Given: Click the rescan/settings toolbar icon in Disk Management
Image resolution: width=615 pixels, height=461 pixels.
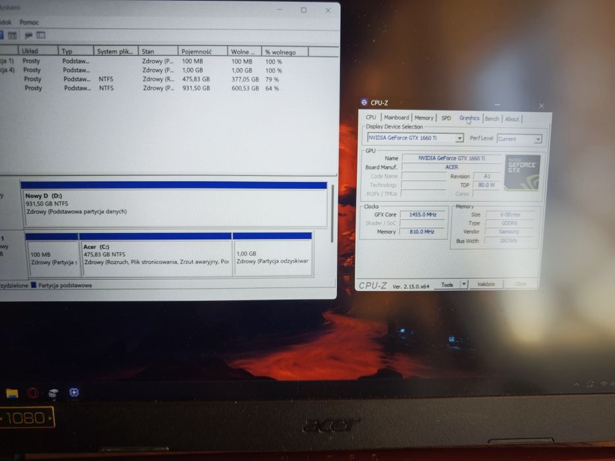Looking at the screenshot, I should point(28,36).
